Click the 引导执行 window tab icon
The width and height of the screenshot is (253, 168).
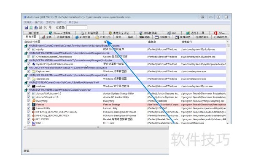click(156, 37)
